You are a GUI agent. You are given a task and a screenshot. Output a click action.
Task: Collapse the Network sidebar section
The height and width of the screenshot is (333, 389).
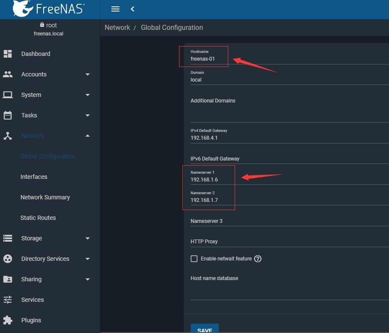pyautogui.click(x=88, y=136)
